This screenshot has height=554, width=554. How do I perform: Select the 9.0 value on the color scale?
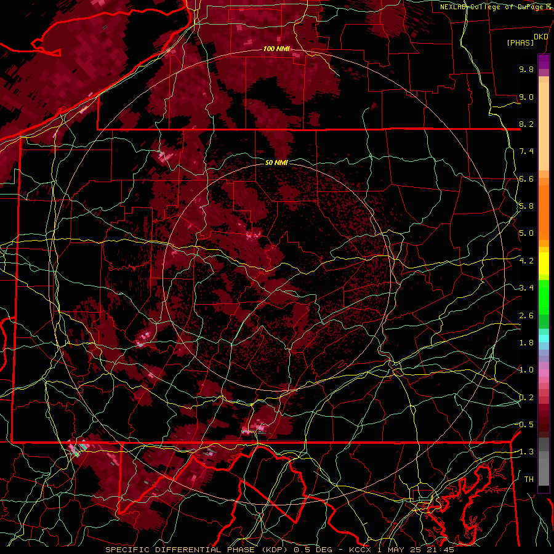click(526, 97)
